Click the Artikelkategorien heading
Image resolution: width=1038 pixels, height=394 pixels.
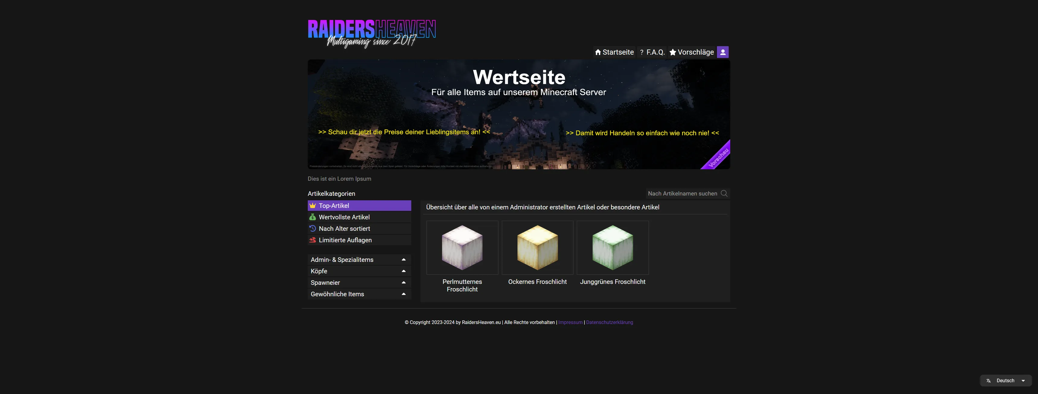click(x=331, y=194)
